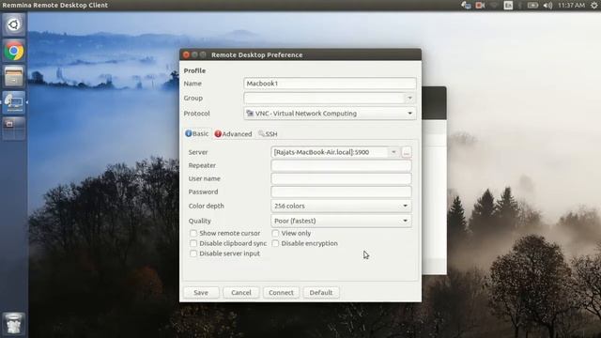Click the Connect button
This screenshot has height=338, width=601.
(281, 292)
